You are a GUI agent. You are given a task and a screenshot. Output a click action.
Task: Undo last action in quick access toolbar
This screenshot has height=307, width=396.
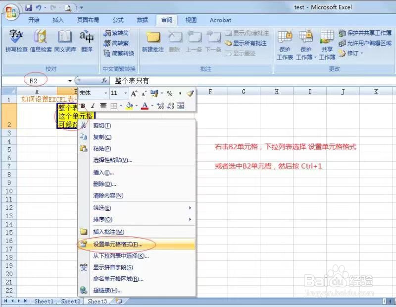coord(39,8)
